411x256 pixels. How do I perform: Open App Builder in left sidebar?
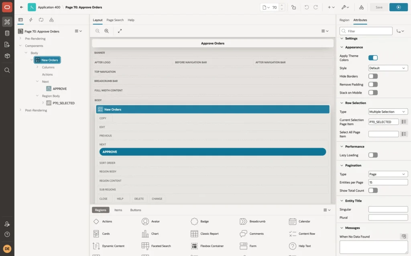(x=7, y=22)
